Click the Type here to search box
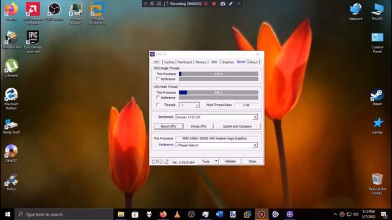 [x=64, y=215]
